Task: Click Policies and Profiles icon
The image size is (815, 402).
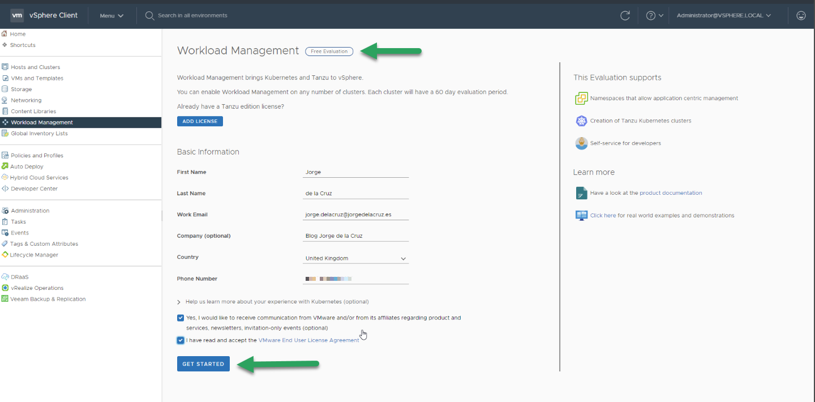Action: (5, 155)
